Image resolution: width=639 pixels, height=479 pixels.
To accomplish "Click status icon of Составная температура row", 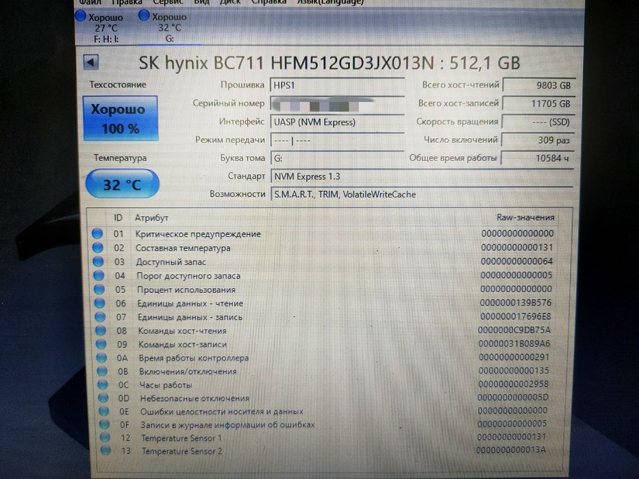I will [x=98, y=247].
